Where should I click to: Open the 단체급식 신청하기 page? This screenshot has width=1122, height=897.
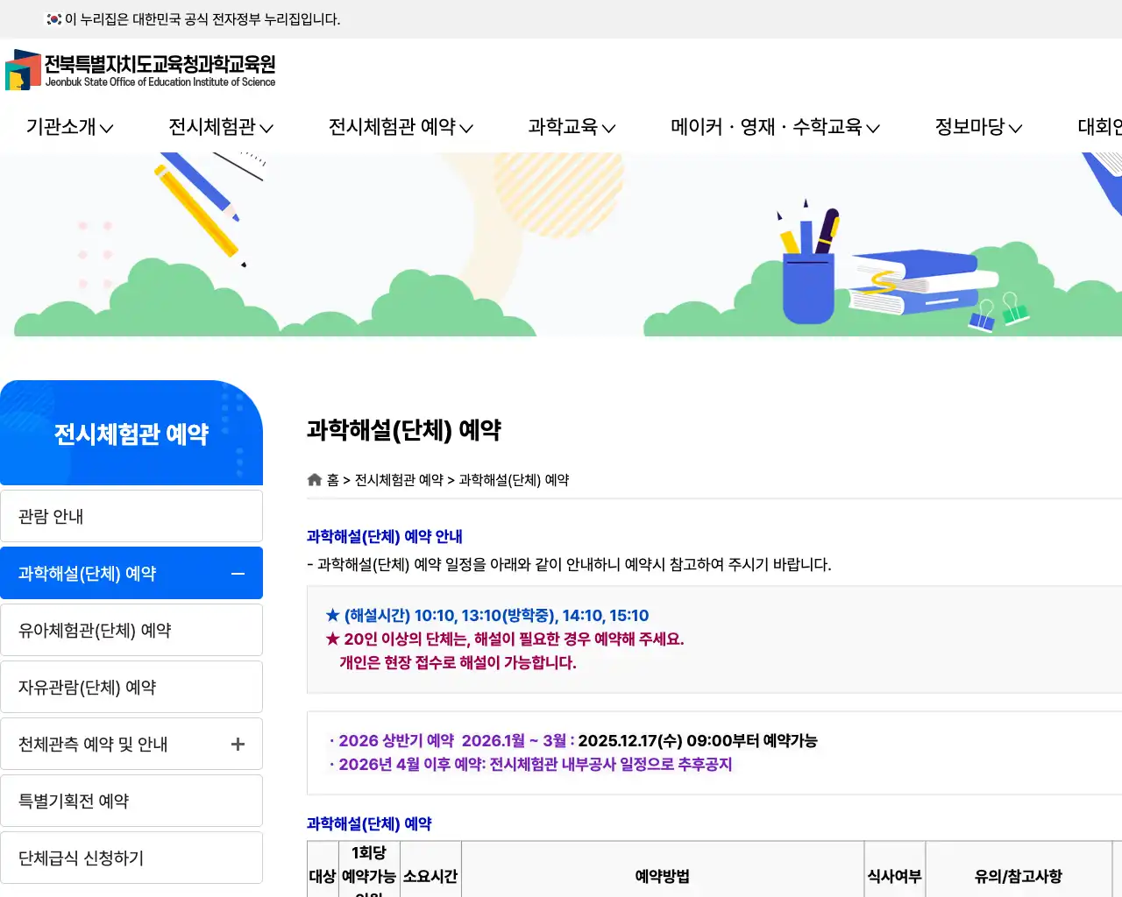[x=131, y=858]
